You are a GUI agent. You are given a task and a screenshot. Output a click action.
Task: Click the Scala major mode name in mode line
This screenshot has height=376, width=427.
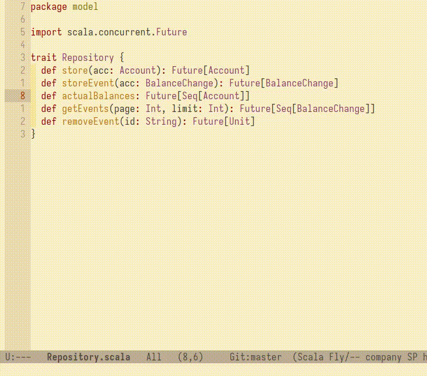(x=310, y=357)
